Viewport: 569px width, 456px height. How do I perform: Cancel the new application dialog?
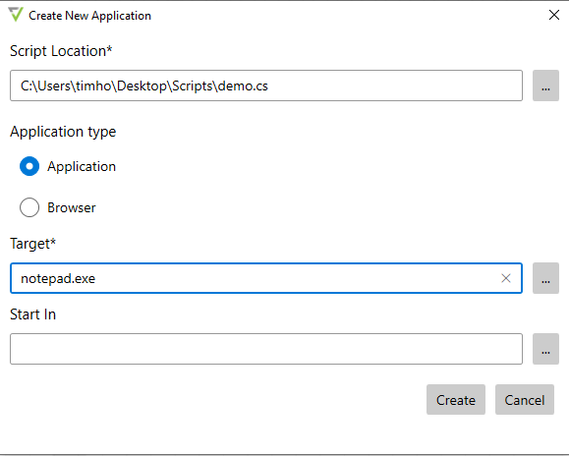point(525,400)
